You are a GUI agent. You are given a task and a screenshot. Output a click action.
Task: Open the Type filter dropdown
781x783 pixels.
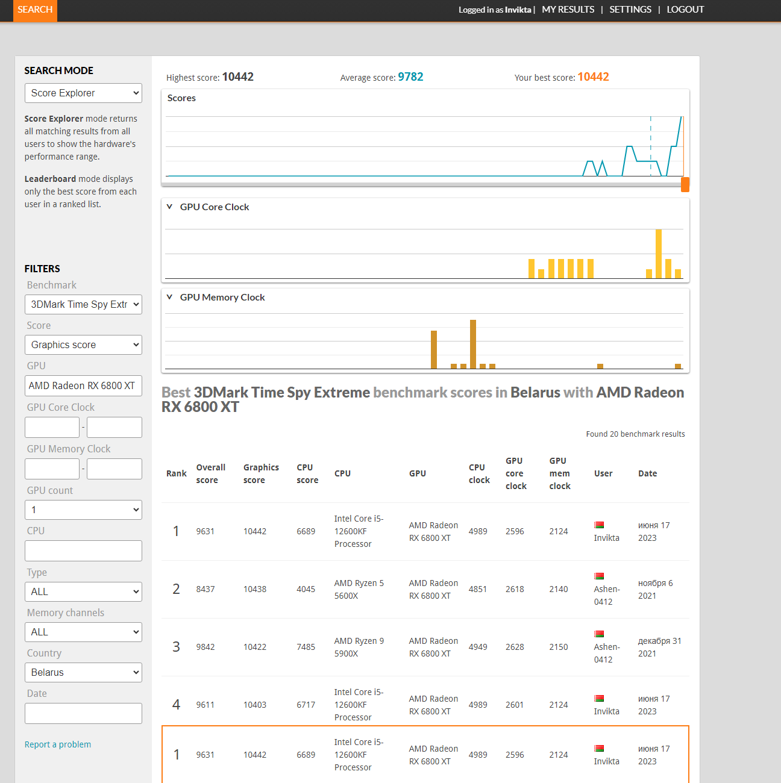[x=83, y=591]
